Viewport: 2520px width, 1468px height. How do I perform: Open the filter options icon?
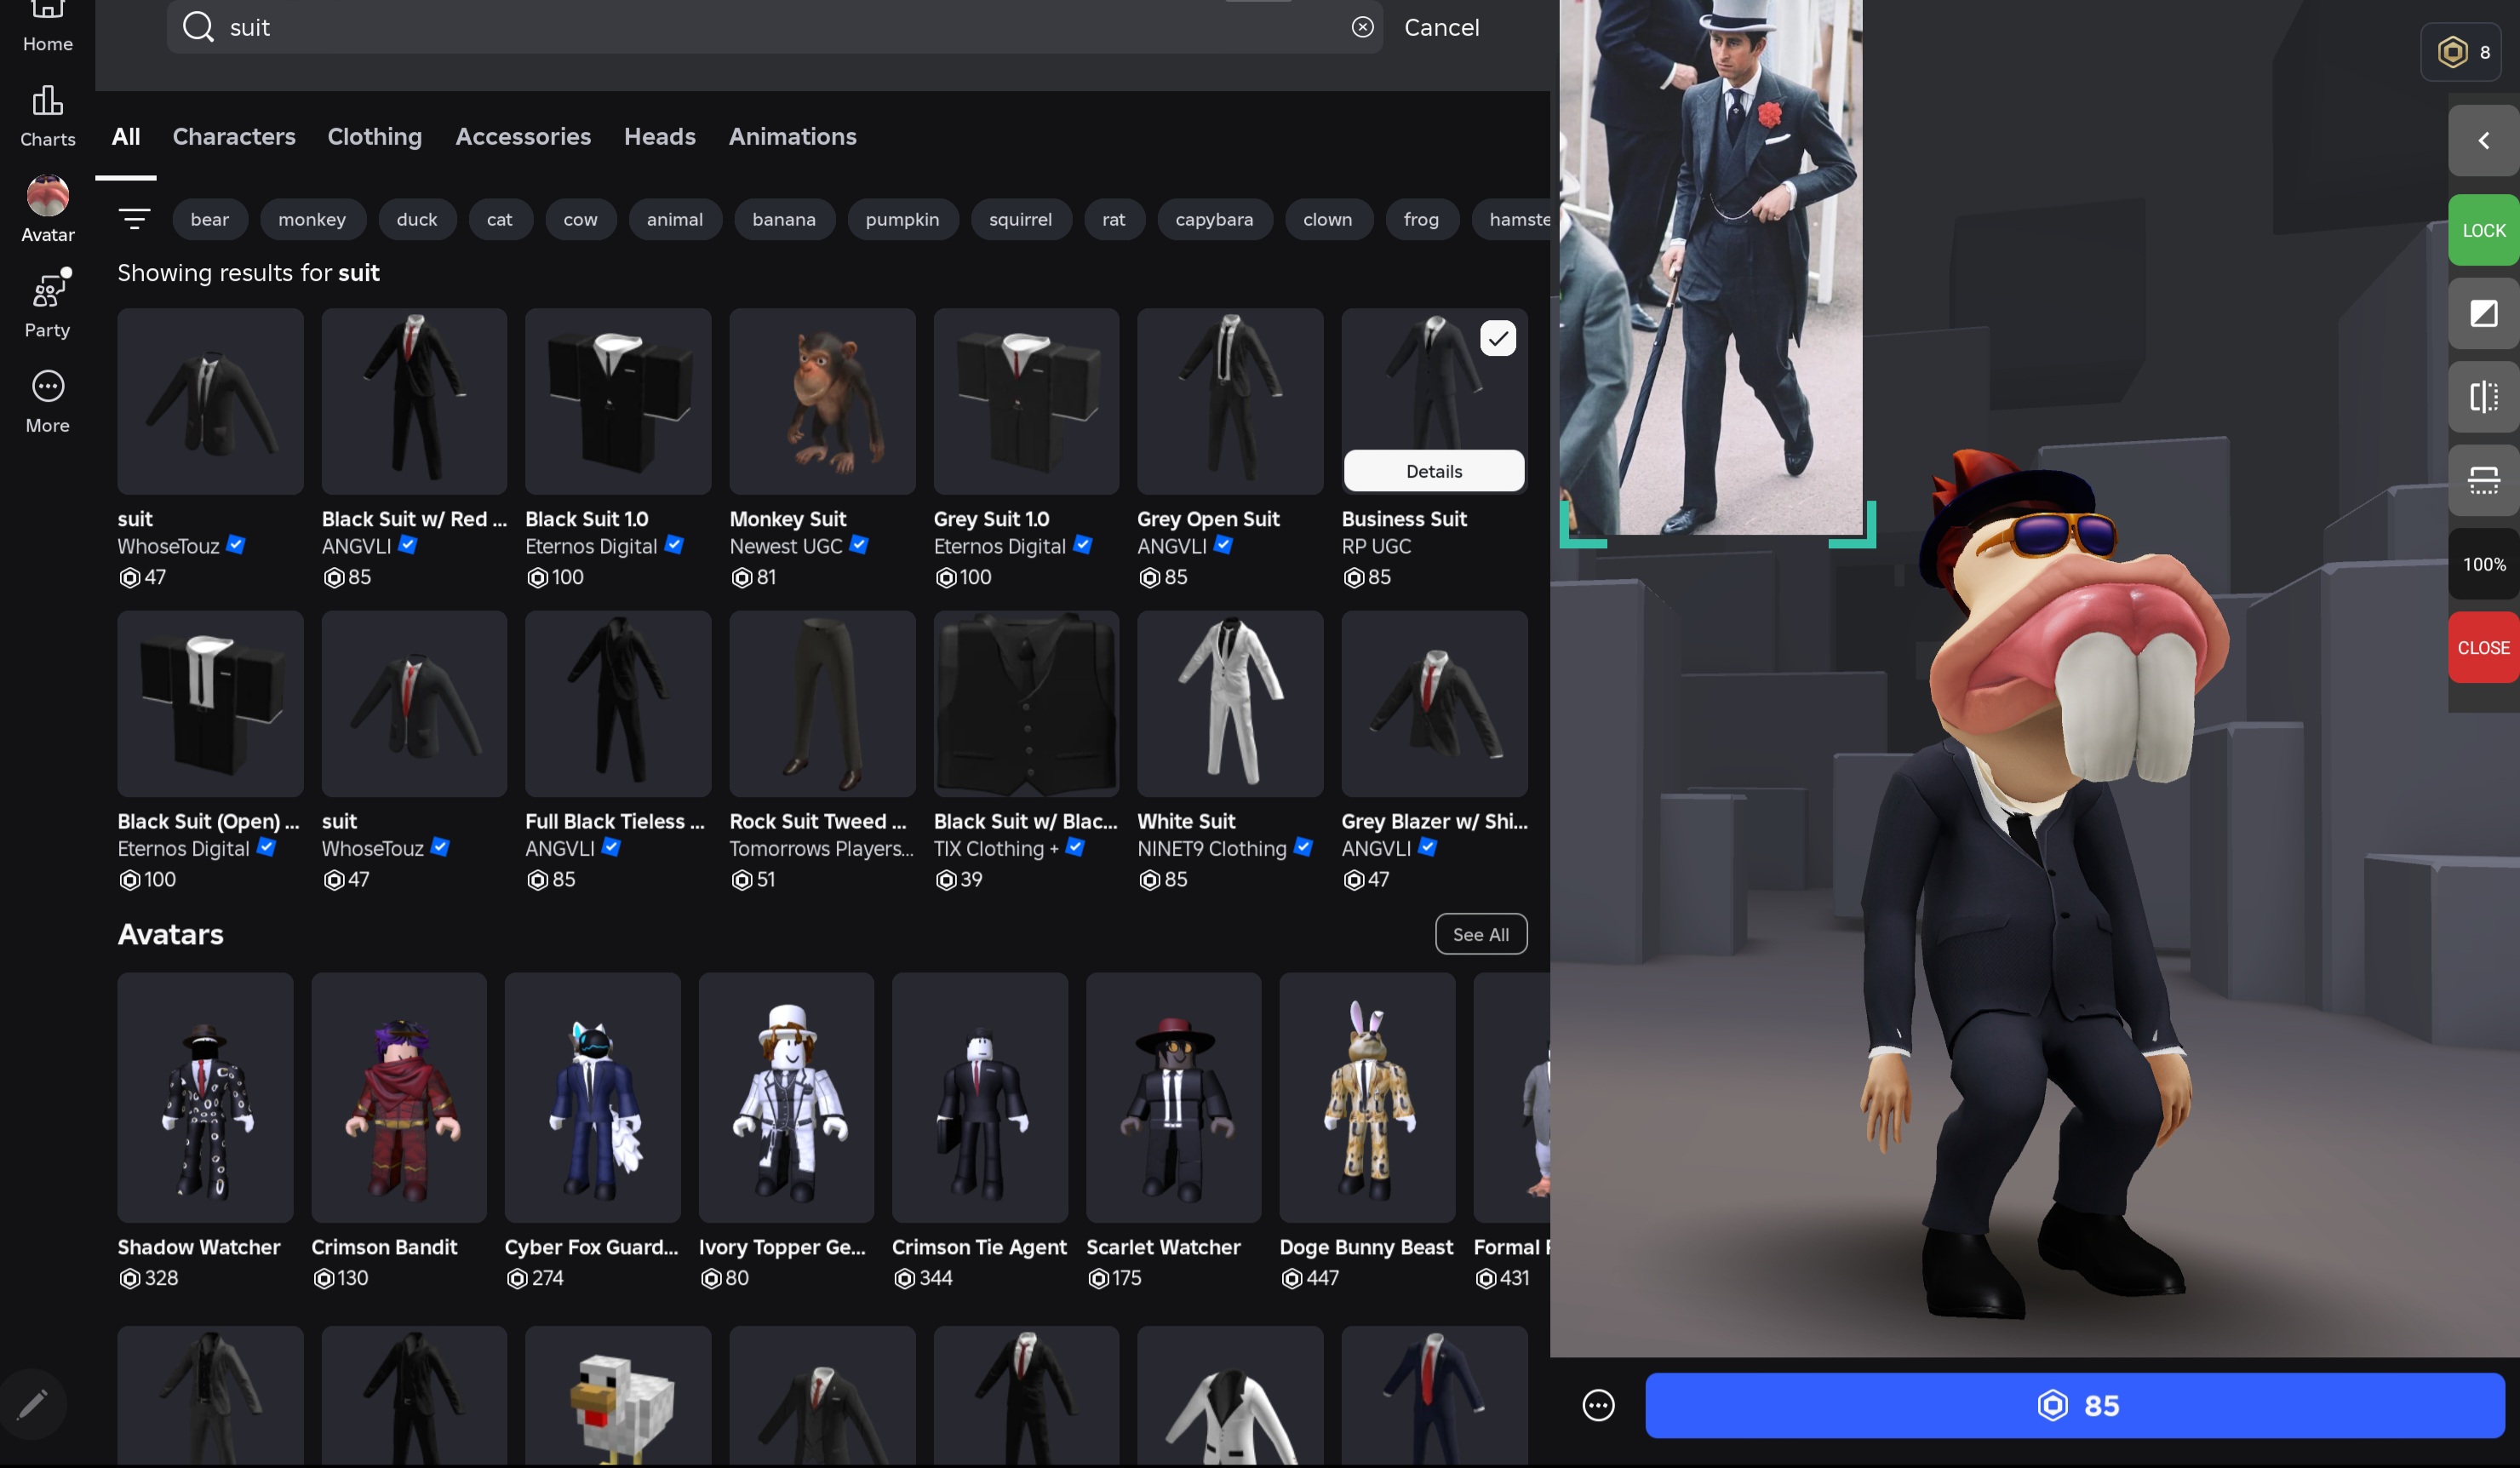[134, 218]
